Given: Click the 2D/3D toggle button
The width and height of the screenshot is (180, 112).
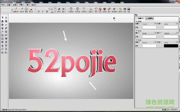Looking at the screenshot, I should 59,10.
